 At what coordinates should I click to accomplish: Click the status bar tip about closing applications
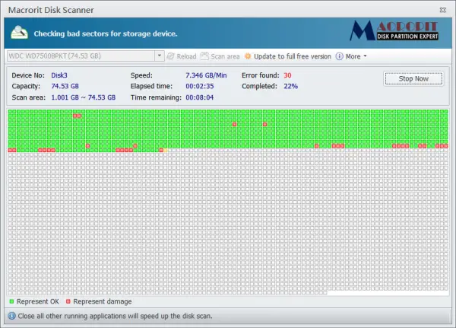tap(115, 316)
